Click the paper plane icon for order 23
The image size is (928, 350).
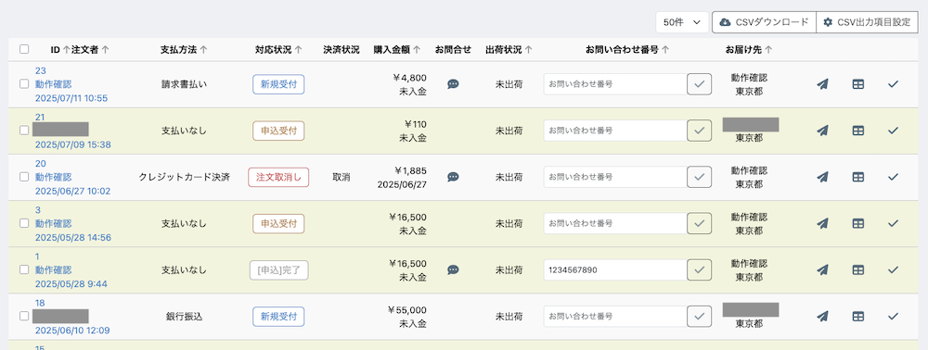click(x=822, y=84)
